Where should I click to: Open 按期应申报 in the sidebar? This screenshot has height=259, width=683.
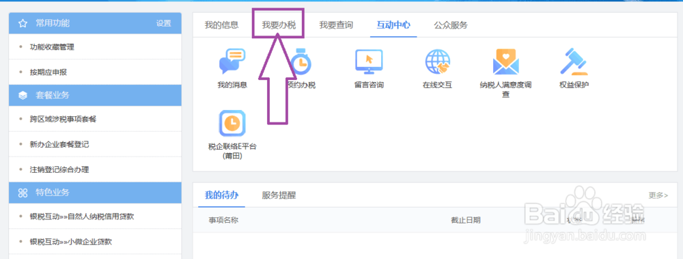pyautogui.click(x=95, y=72)
